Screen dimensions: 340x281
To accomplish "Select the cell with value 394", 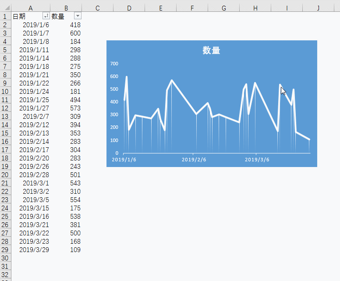I will point(66,124).
